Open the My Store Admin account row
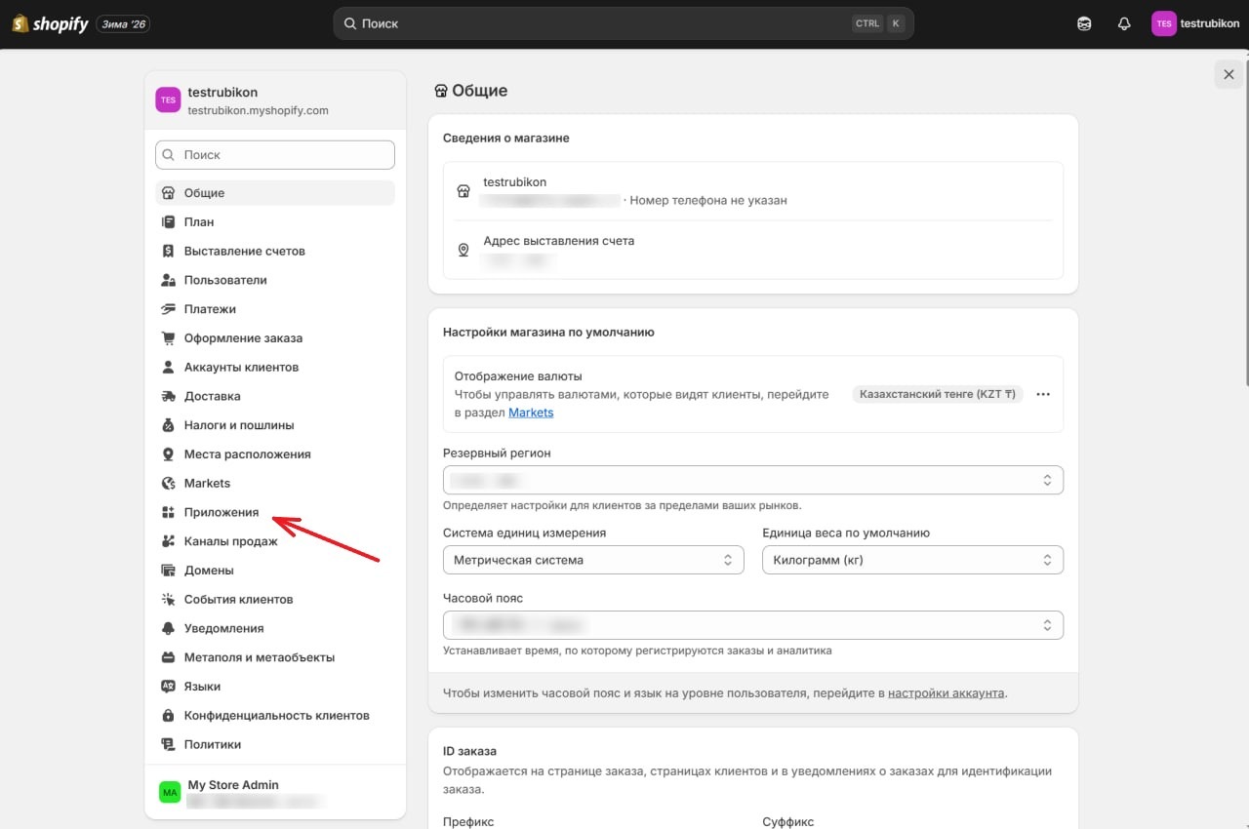This screenshot has width=1249, height=829. [x=275, y=793]
